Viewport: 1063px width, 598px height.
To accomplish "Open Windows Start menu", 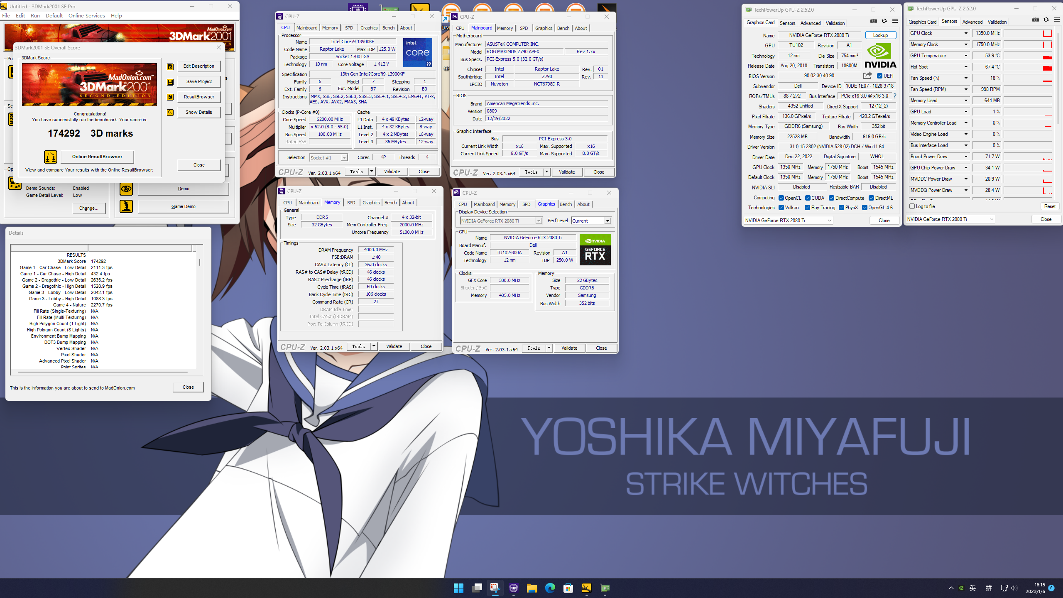I will [458, 588].
